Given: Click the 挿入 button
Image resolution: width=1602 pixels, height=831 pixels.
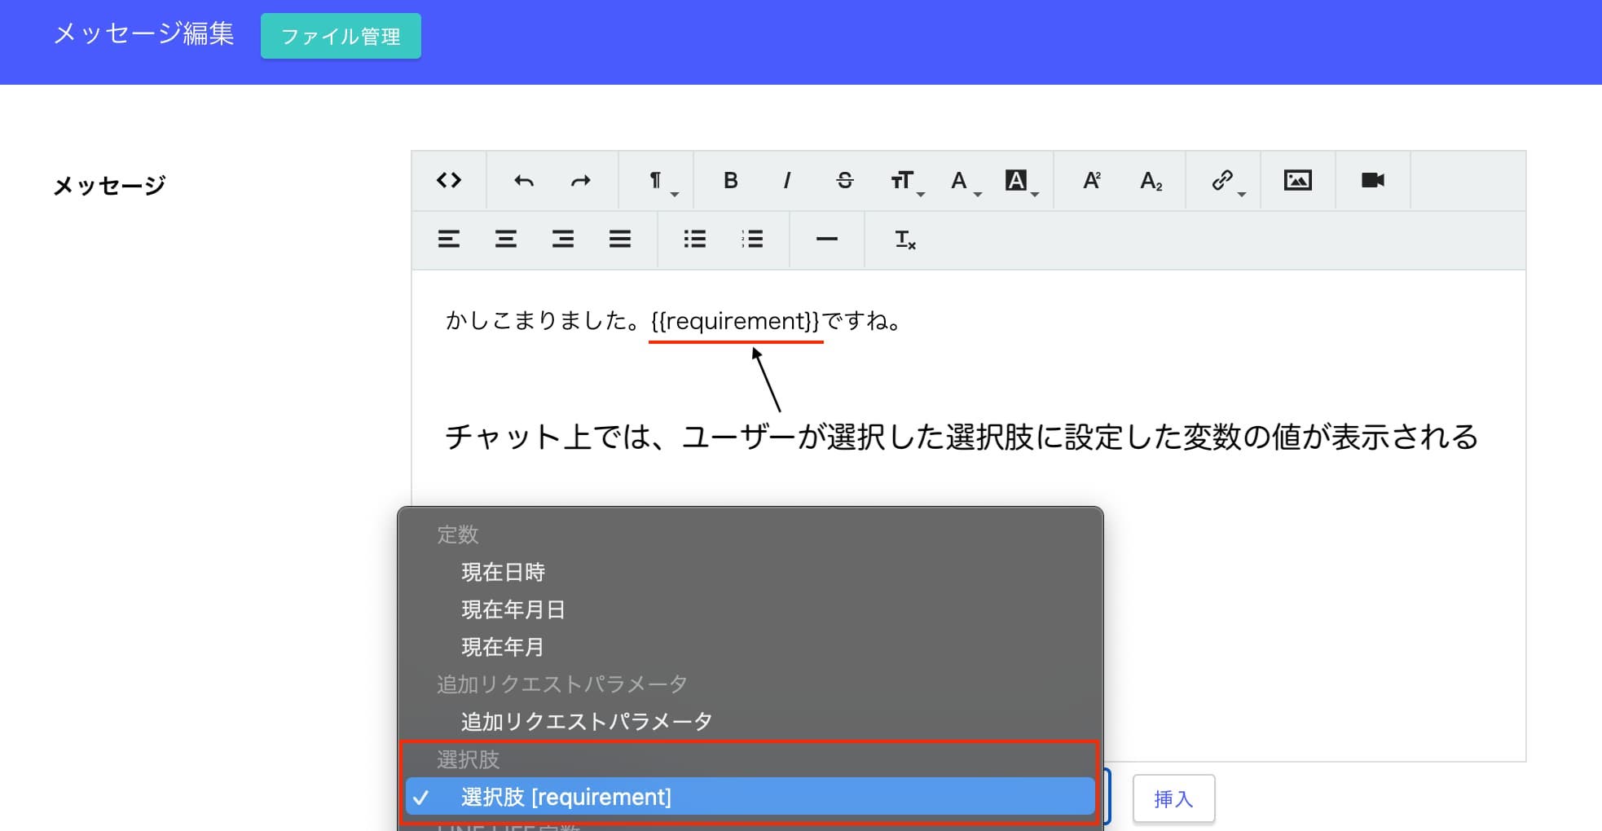Looking at the screenshot, I should [x=1173, y=798].
